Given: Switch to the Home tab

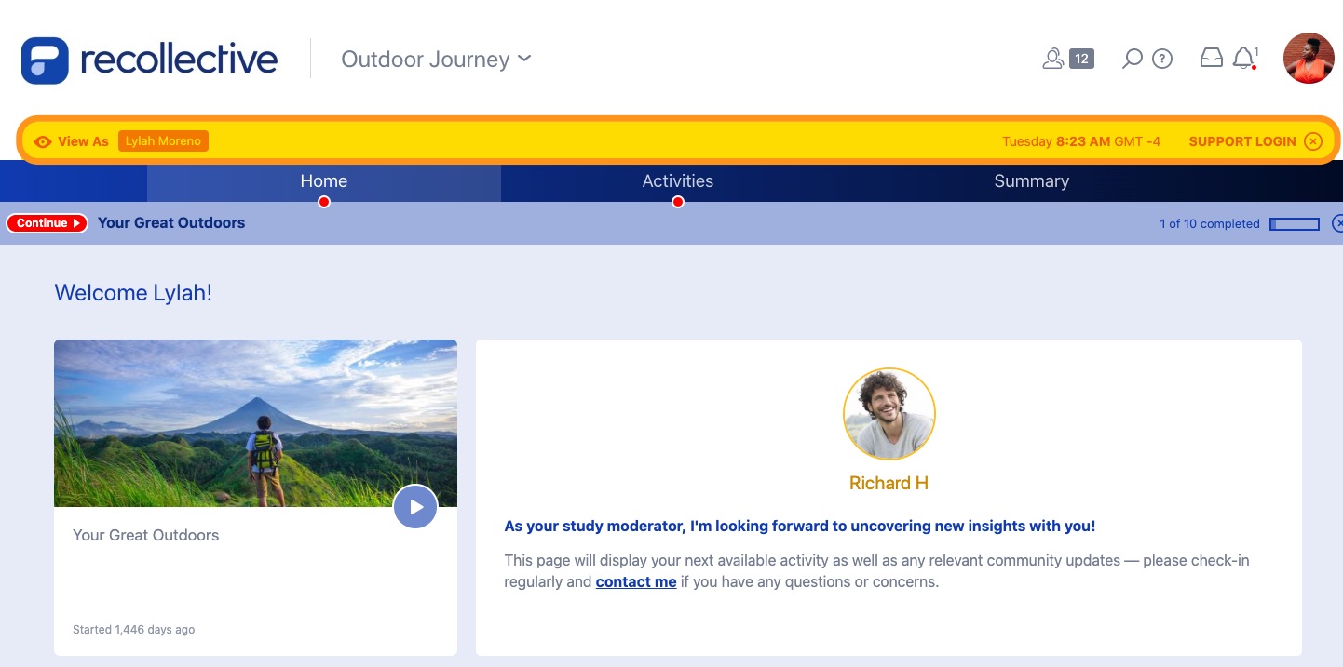Looking at the screenshot, I should (324, 181).
